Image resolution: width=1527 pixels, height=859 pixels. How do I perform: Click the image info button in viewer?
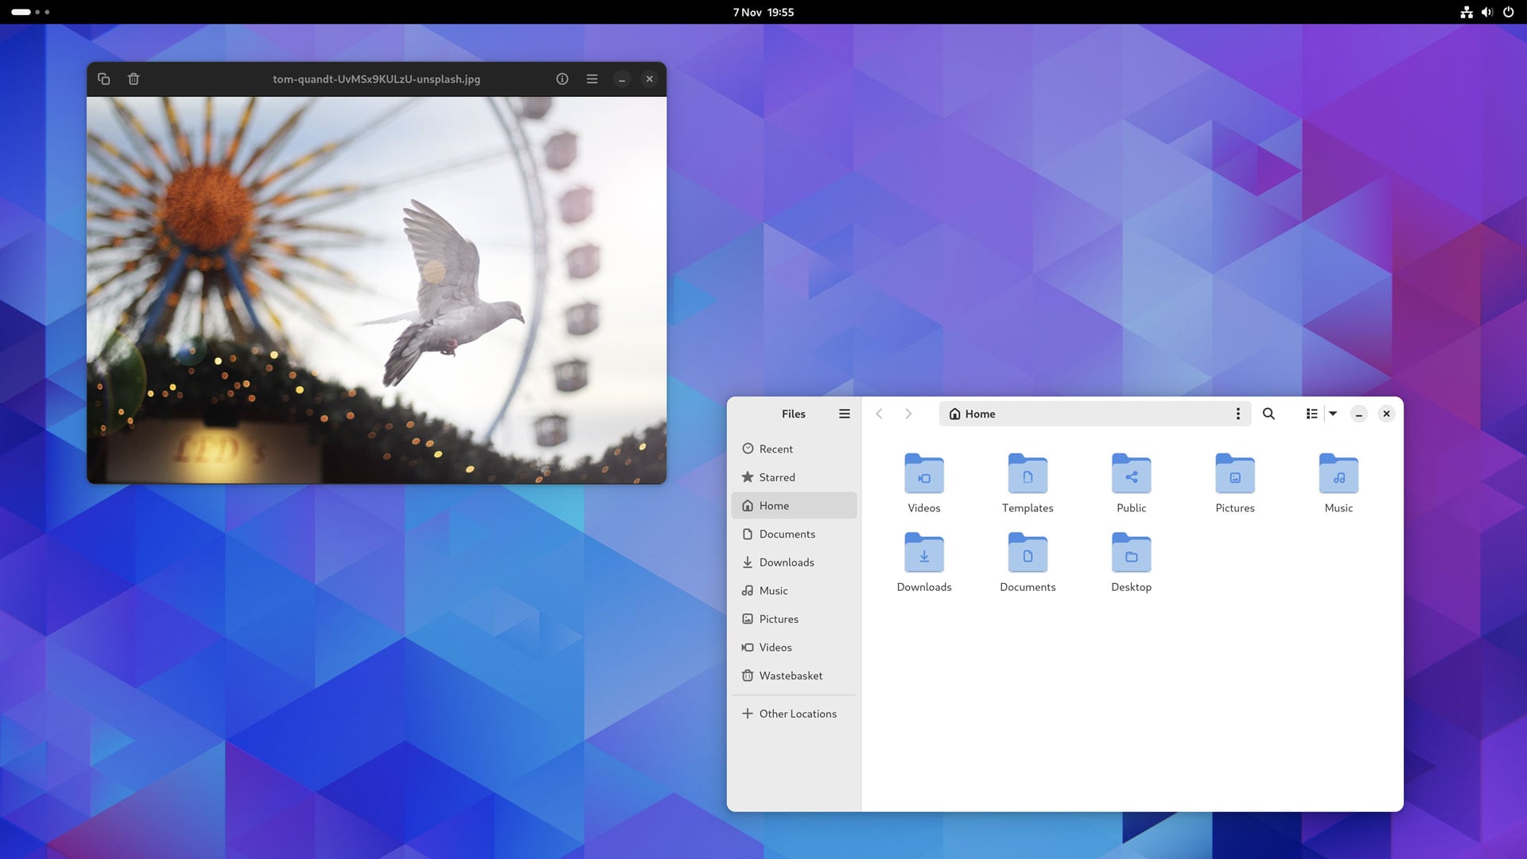point(561,79)
